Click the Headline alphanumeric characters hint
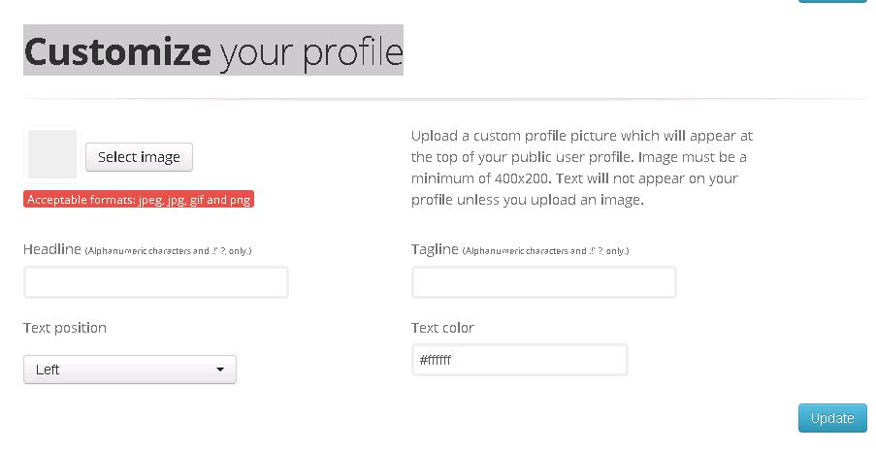Screen dimensions: 876x451 click(x=169, y=251)
